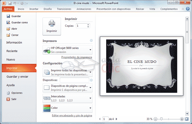Click the fit-to-window zoom icon
This screenshot has height=124, width=192.
[187, 119]
